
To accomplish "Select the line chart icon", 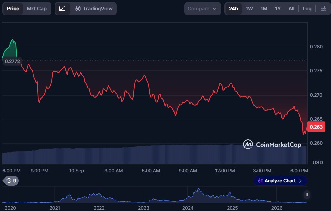I will 62,9.
